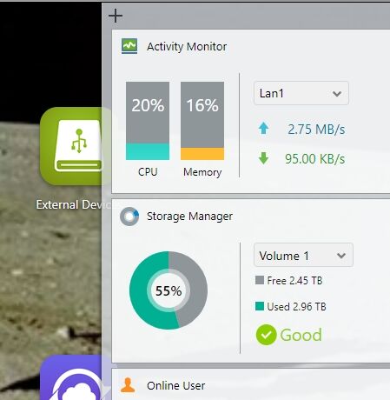
Task: Click the gray Free legend swatch
Action: 260,280
